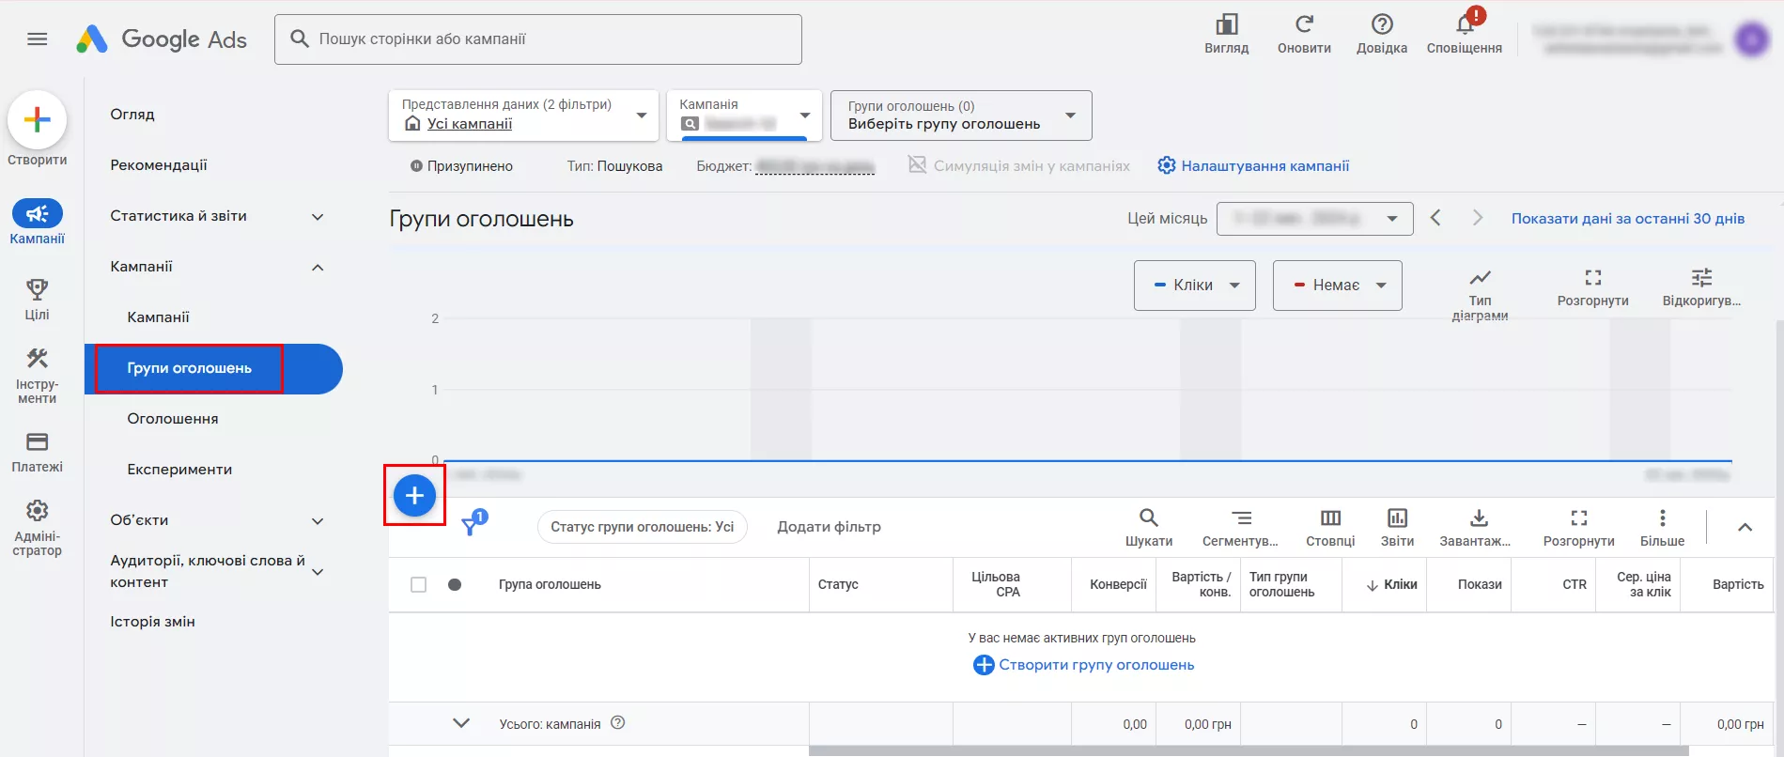This screenshot has height=757, width=1784.
Task: Click Симуляція змін у кампаніях
Action: coord(1019,165)
